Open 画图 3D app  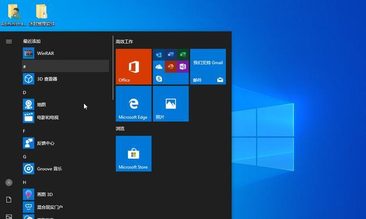pos(65,194)
